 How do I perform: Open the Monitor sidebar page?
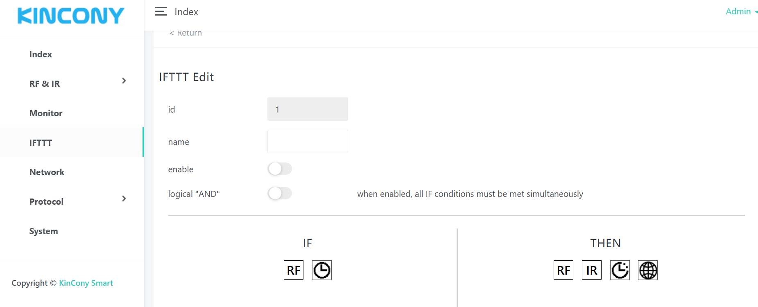46,113
